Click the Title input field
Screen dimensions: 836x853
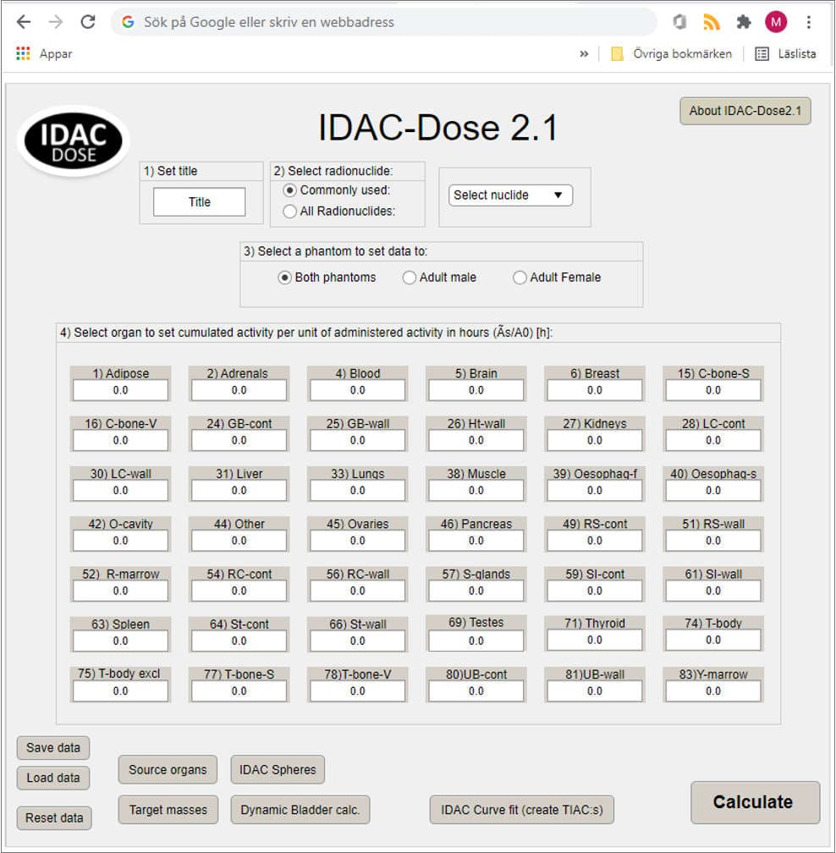[x=199, y=201]
